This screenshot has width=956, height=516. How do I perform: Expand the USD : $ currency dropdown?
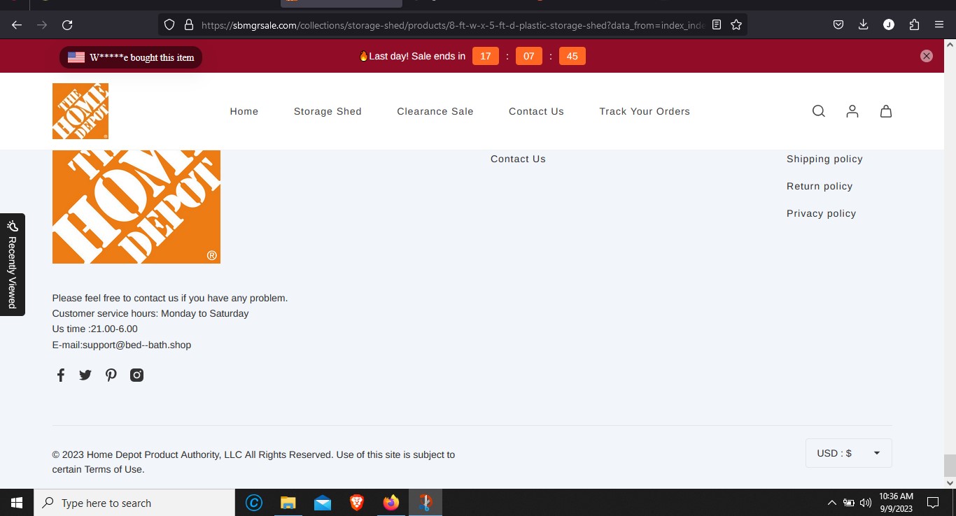click(x=849, y=453)
